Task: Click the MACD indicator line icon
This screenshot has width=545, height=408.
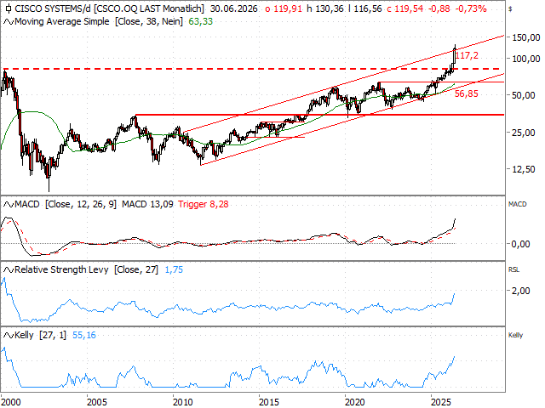Action: (x=9, y=204)
